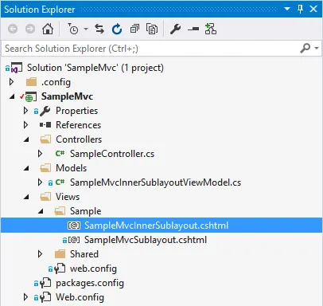Open Properties wrench toolbar icon

click(175, 29)
